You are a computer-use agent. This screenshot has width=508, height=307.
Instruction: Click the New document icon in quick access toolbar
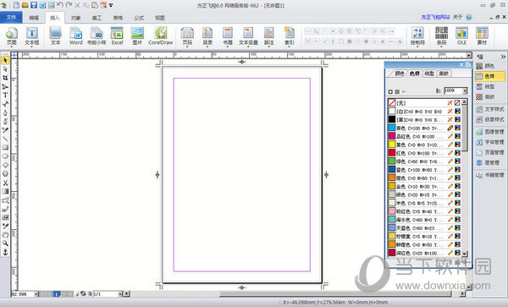(16, 5)
